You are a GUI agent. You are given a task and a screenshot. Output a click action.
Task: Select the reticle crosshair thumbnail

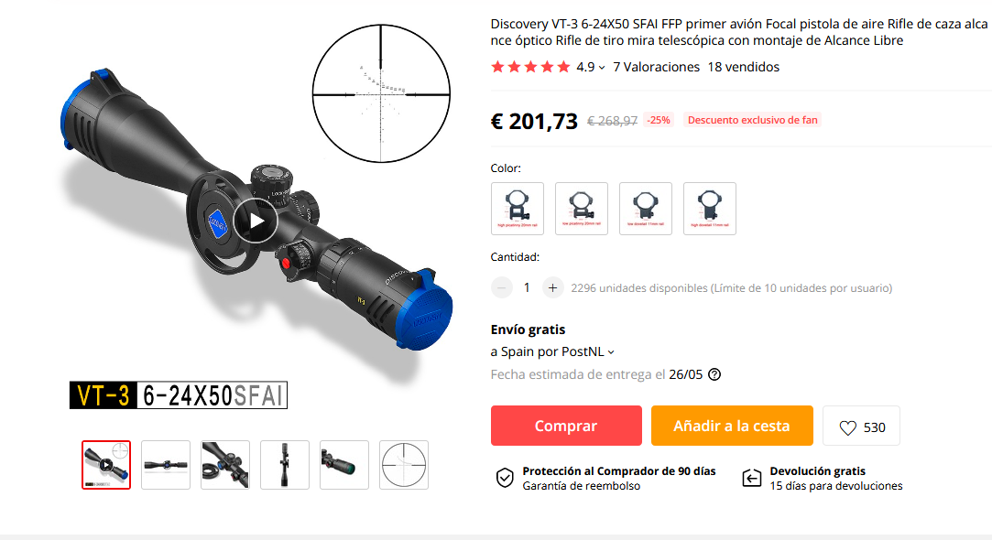404,465
